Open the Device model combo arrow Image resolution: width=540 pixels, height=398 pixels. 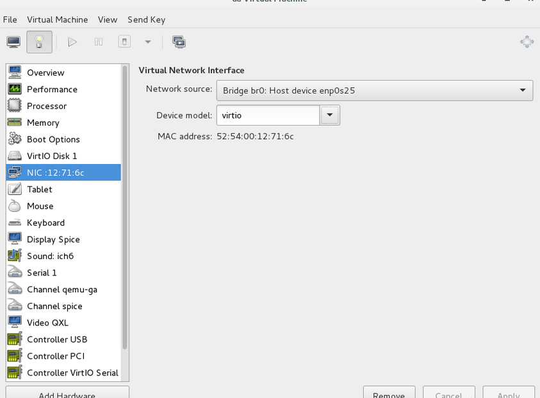(x=330, y=115)
